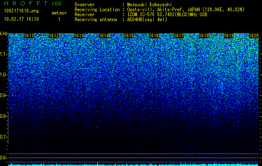The image size is (262, 166).
Task: Click the 1618 time marker
Action: click(x=204, y=36)
